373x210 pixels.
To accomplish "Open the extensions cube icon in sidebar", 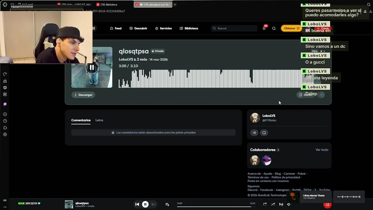I will click(5, 128).
